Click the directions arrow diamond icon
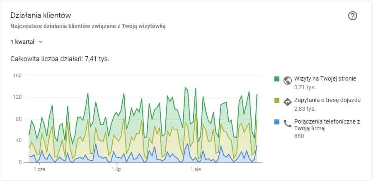Screen dimensions: 373x181 (287, 102)
